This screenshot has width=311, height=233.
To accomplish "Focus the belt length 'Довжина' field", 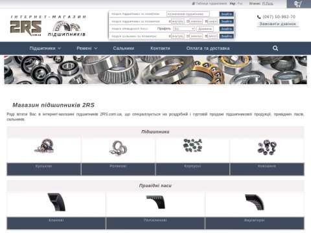I will click(205, 28).
